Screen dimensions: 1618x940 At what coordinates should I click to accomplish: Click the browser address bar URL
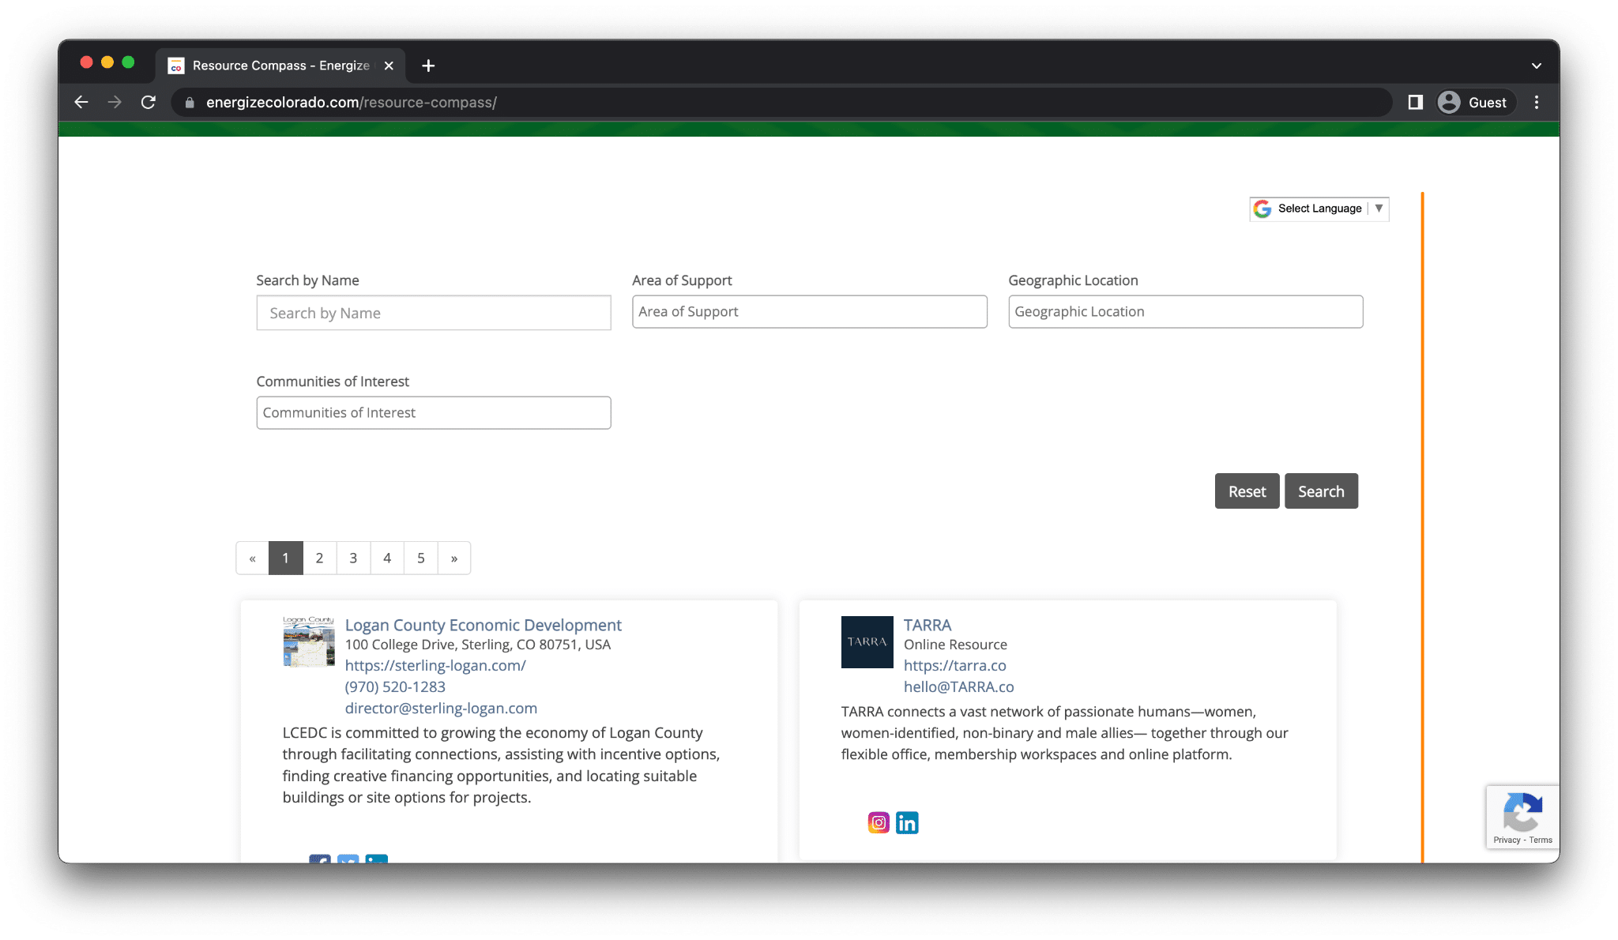pyautogui.click(x=352, y=102)
